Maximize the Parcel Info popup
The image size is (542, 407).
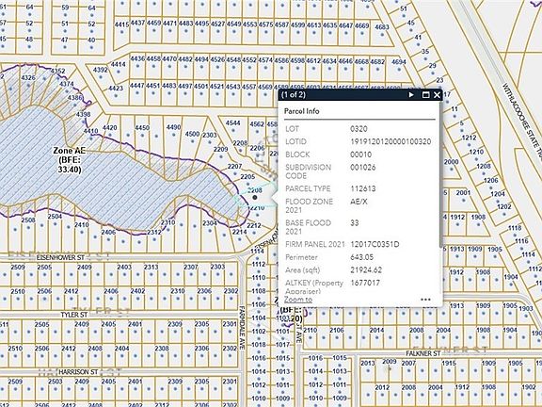[x=426, y=94]
